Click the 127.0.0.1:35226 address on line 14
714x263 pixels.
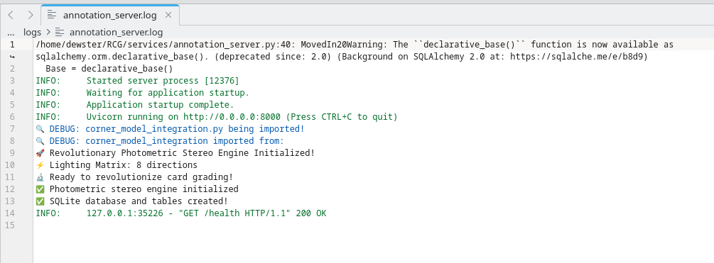(124, 213)
